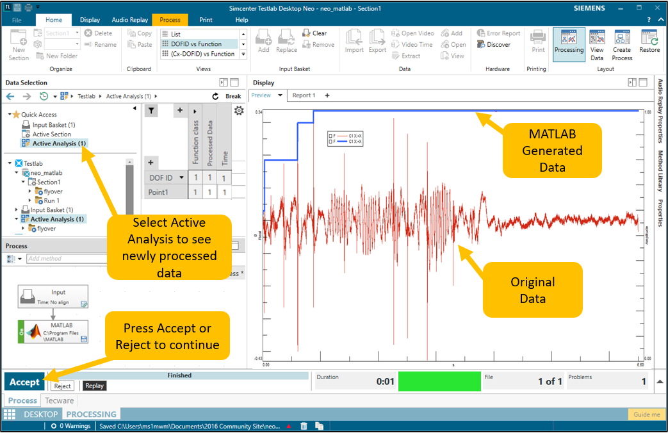Click the Print icon
This screenshot has height=433, width=668.
click(538, 42)
